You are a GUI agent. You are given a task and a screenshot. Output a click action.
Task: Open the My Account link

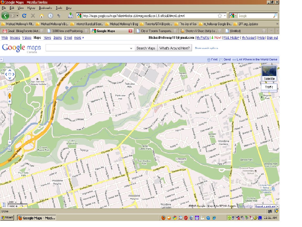click(249, 38)
